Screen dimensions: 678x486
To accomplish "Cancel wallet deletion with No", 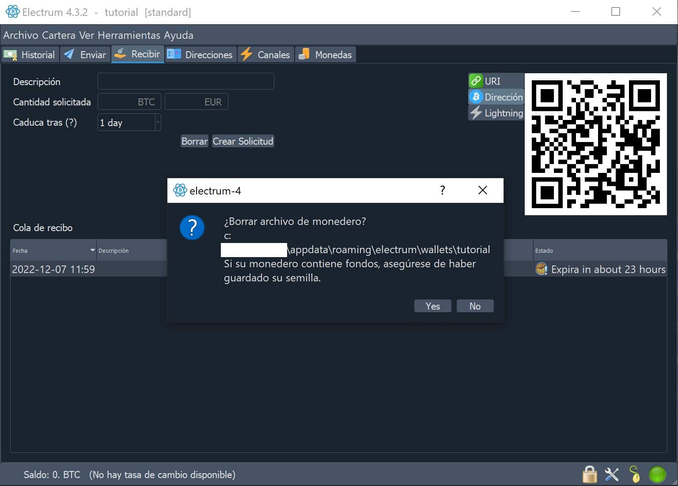I will pyautogui.click(x=475, y=306).
